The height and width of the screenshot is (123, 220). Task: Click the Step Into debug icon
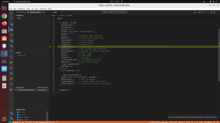tap(111, 12)
